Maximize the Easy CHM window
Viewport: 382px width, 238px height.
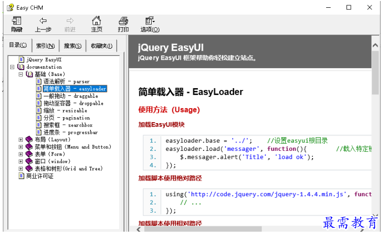pos(349,8)
